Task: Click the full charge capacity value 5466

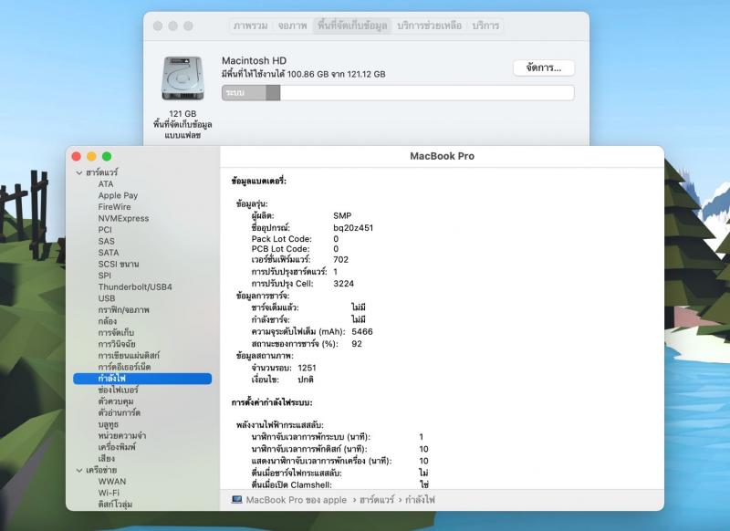Action: coord(362,331)
